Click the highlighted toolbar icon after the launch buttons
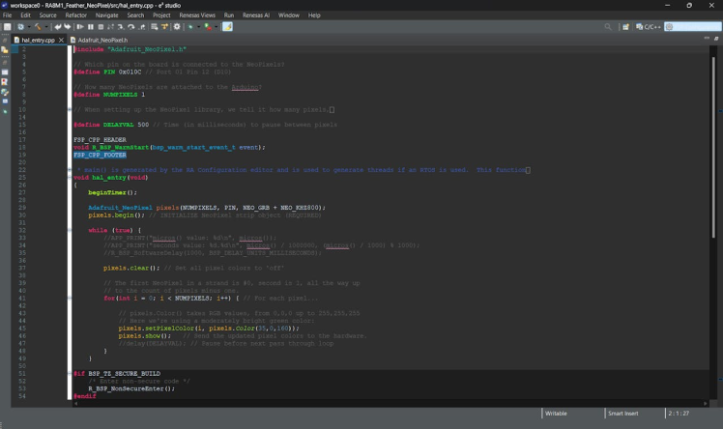This screenshot has width=723, height=429. click(x=228, y=27)
